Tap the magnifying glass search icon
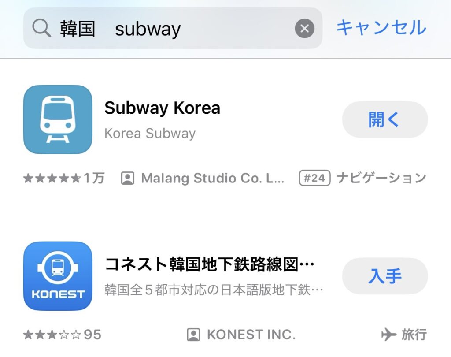 click(42, 29)
